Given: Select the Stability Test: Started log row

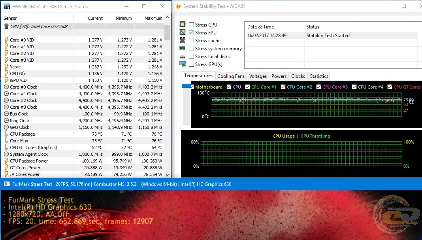Looking at the screenshot, I should point(331,35).
